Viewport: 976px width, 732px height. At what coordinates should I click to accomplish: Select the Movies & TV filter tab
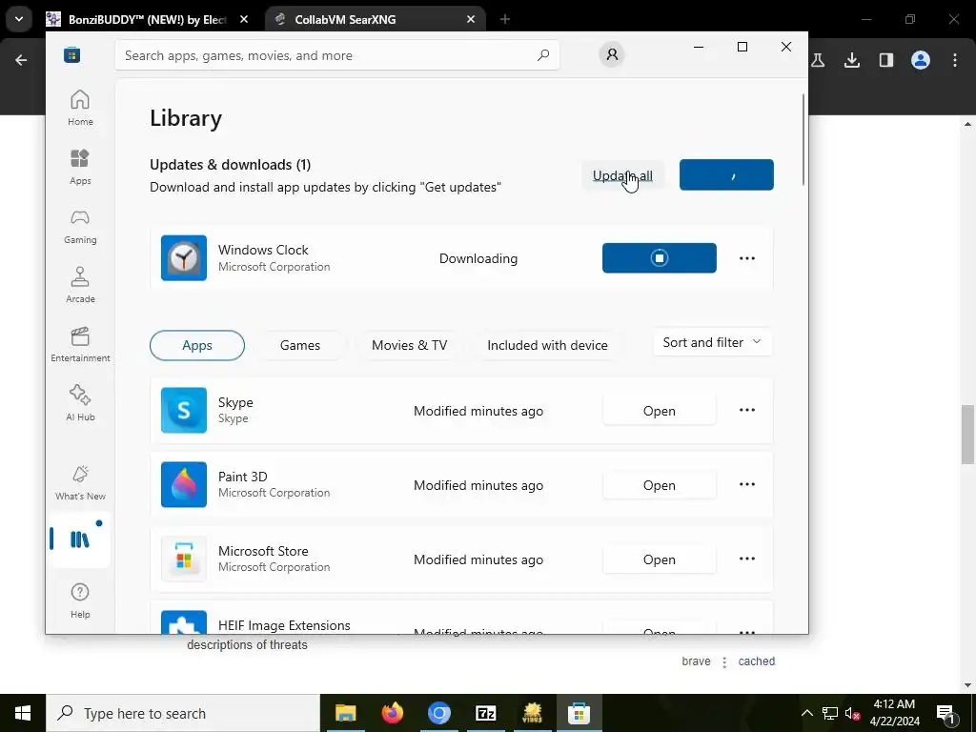(x=410, y=345)
